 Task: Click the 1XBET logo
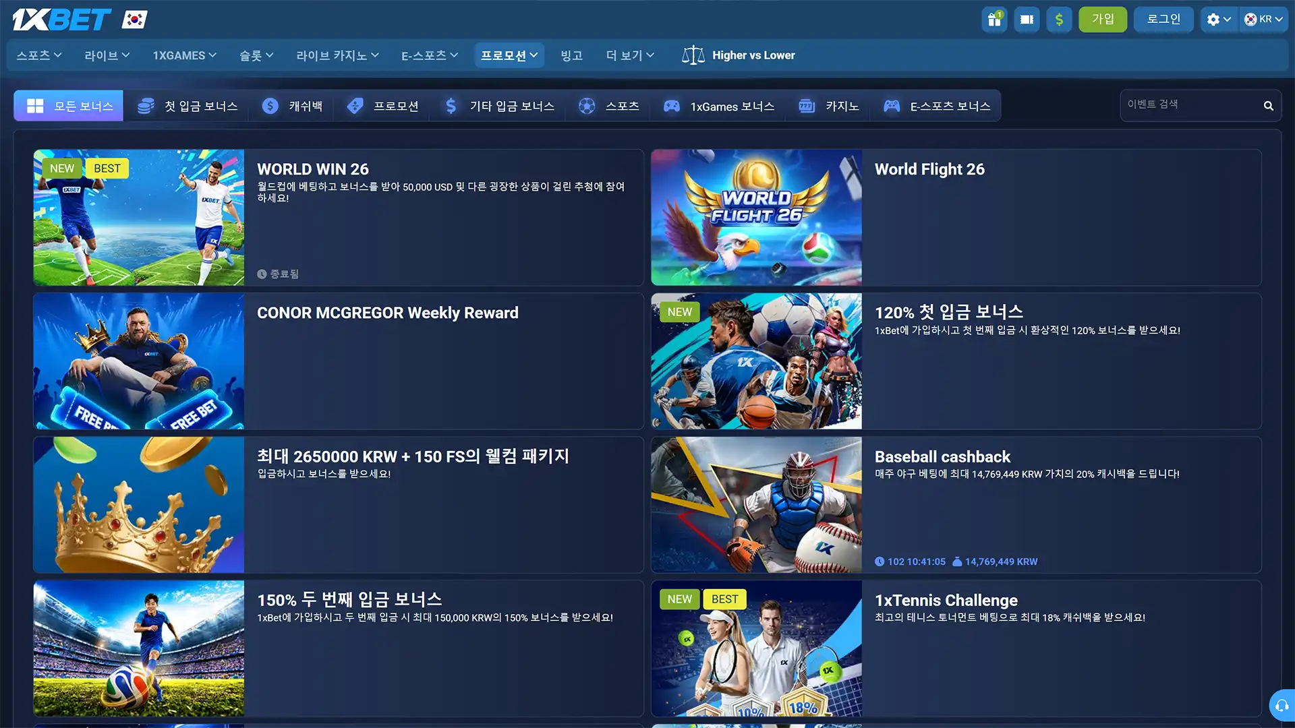pos(61,20)
